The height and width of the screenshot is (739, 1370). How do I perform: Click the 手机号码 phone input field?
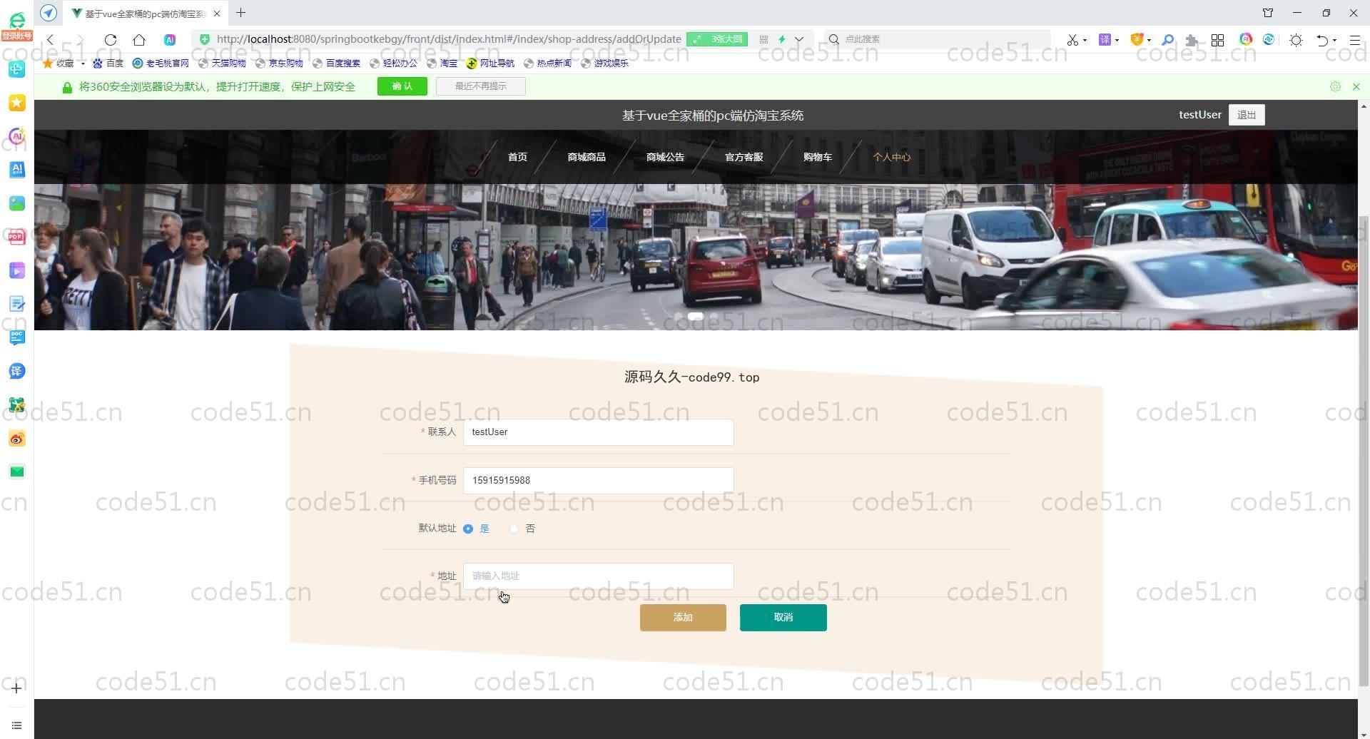click(598, 481)
